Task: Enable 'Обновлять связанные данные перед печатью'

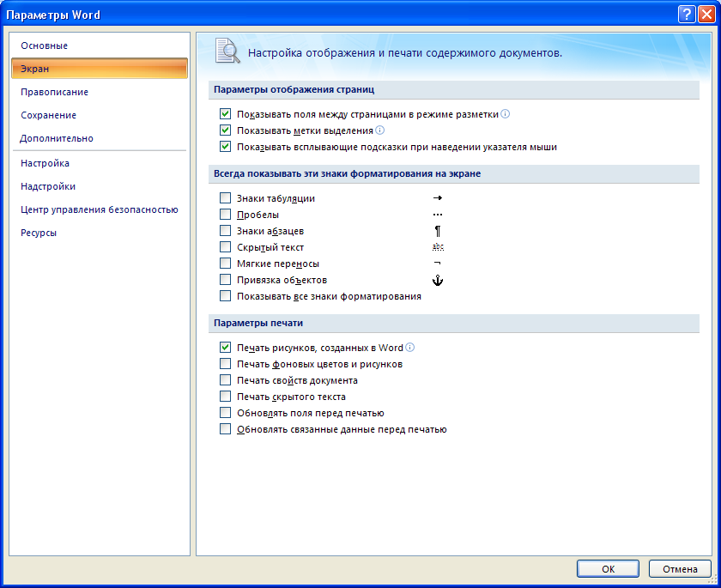Action: [225, 429]
